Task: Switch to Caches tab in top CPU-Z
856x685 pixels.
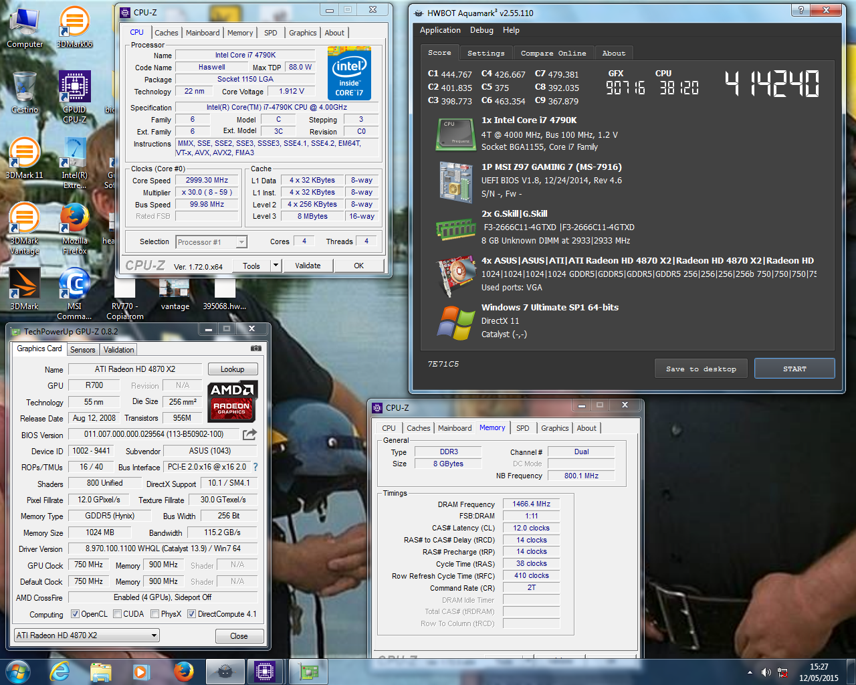Action: click(x=166, y=33)
